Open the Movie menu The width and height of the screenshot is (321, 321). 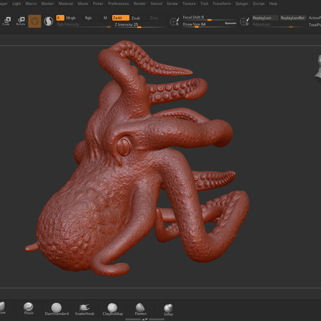[83, 4]
